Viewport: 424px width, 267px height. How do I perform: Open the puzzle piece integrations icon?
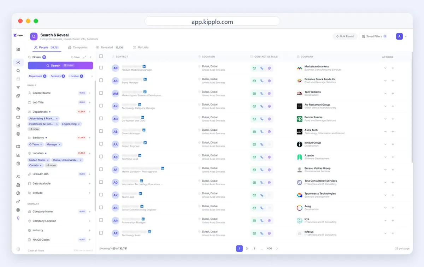click(x=18, y=96)
